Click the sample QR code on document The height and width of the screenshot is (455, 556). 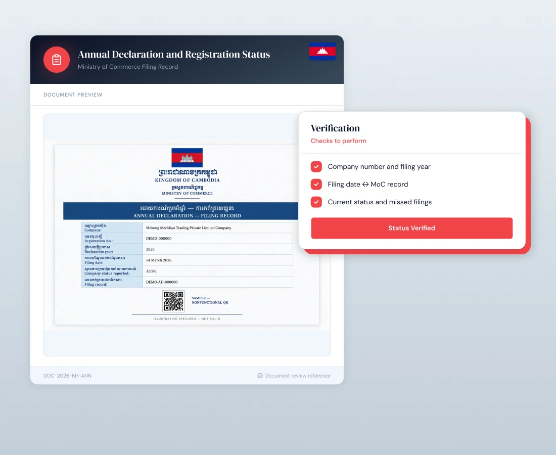[174, 301]
